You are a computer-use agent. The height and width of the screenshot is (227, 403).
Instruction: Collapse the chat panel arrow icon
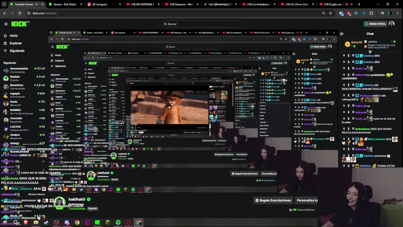pos(342,34)
